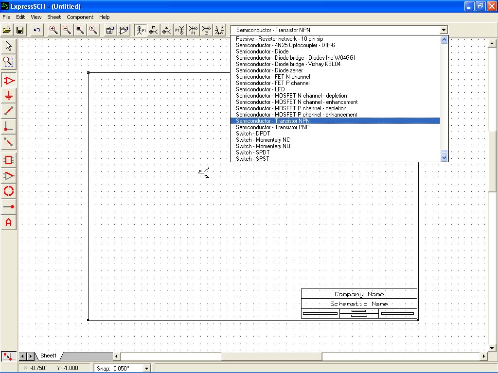498x373 pixels.
Task: Open the Component menu
Action: (80, 17)
